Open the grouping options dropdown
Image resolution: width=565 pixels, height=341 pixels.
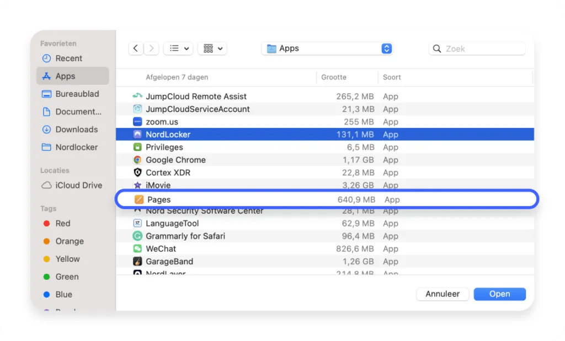point(212,48)
